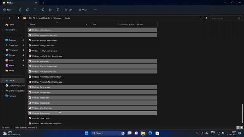Select Windows Recycle.wav file

click(92, 87)
